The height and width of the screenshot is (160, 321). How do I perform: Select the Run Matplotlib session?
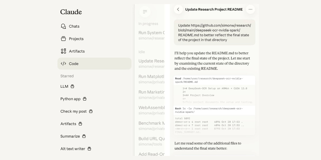(151, 79)
